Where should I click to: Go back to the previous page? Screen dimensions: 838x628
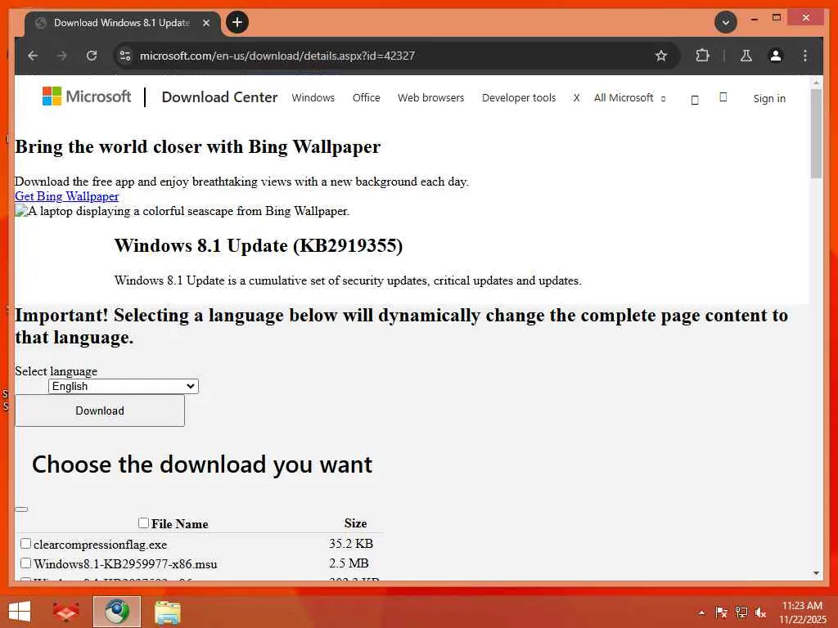click(x=33, y=56)
